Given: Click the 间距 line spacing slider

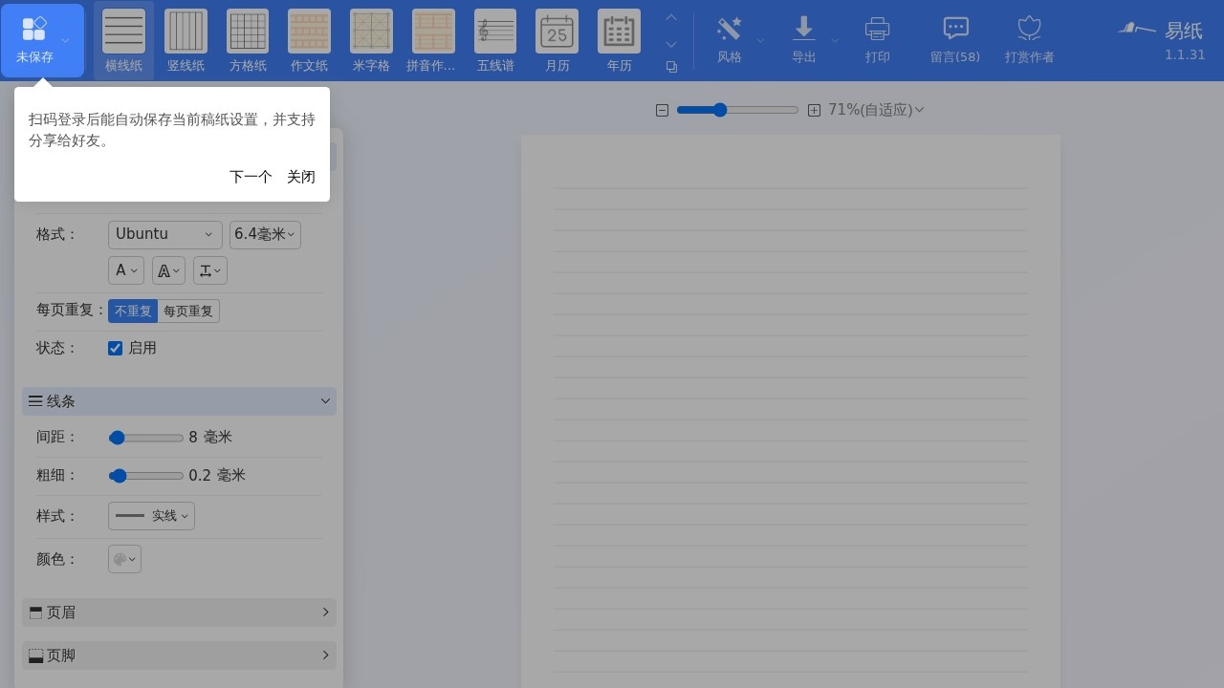Looking at the screenshot, I should [145, 438].
